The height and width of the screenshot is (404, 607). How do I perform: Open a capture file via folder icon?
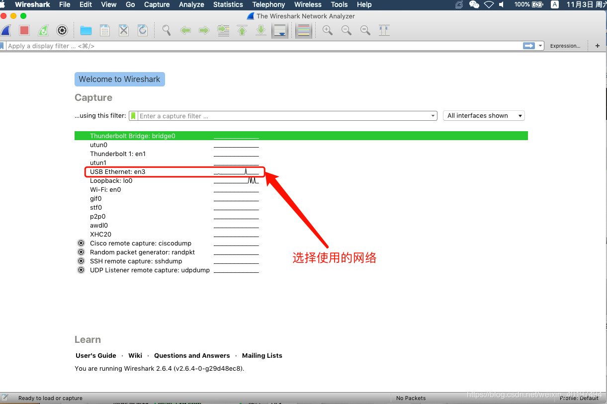[86, 30]
